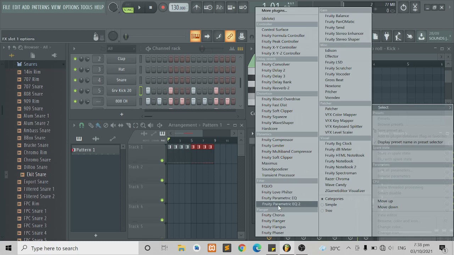Toggle the loop recording icon
The height and width of the screenshot is (255, 454).
[x=243, y=7]
